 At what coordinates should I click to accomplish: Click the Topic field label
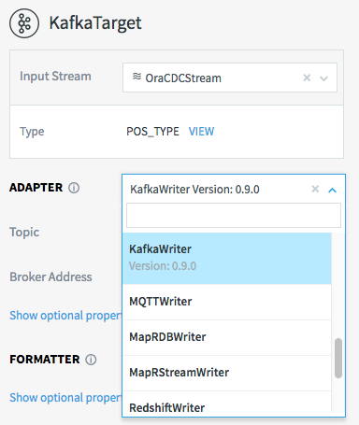pyautogui.click(x=24, y=233)
